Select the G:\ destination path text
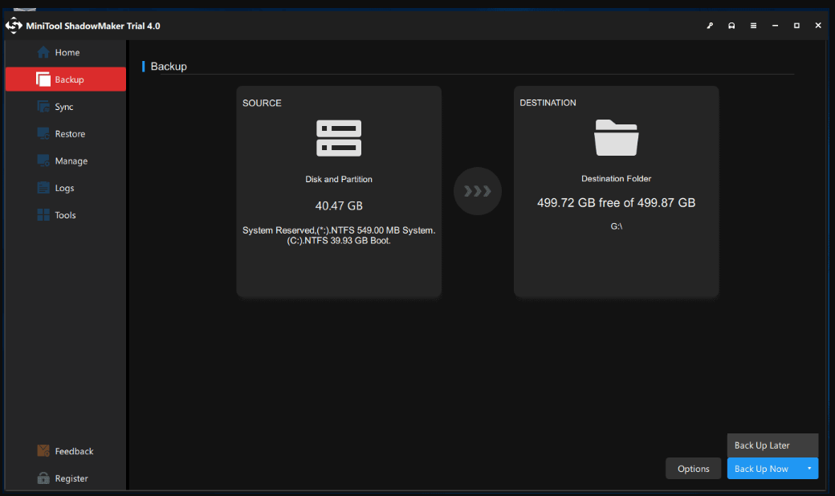This screenshot has width=835, height=496. 616,226
